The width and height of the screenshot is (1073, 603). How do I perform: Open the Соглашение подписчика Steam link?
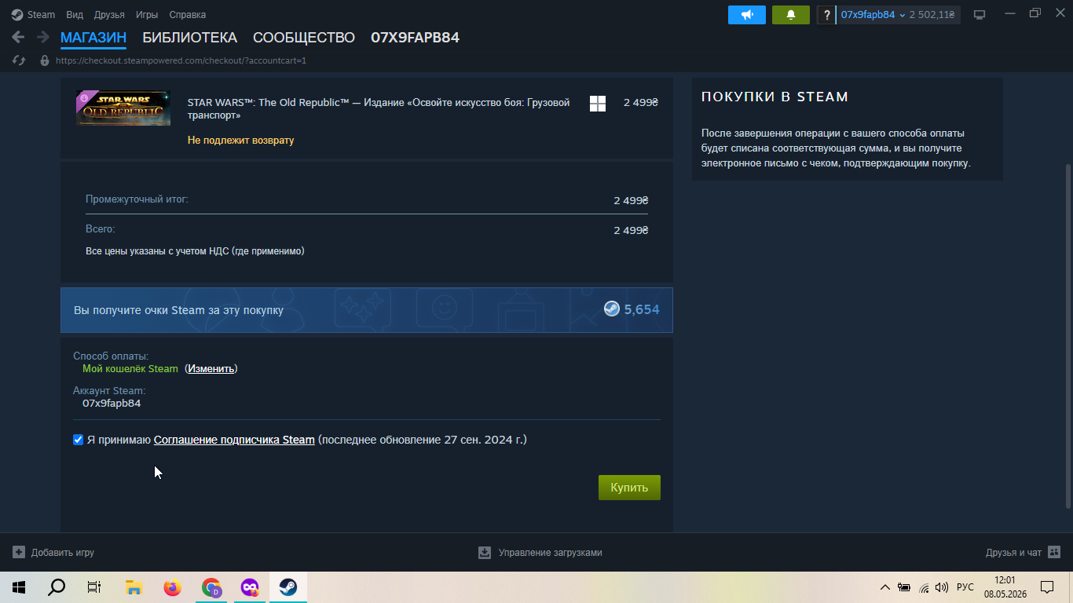[234, 440]
